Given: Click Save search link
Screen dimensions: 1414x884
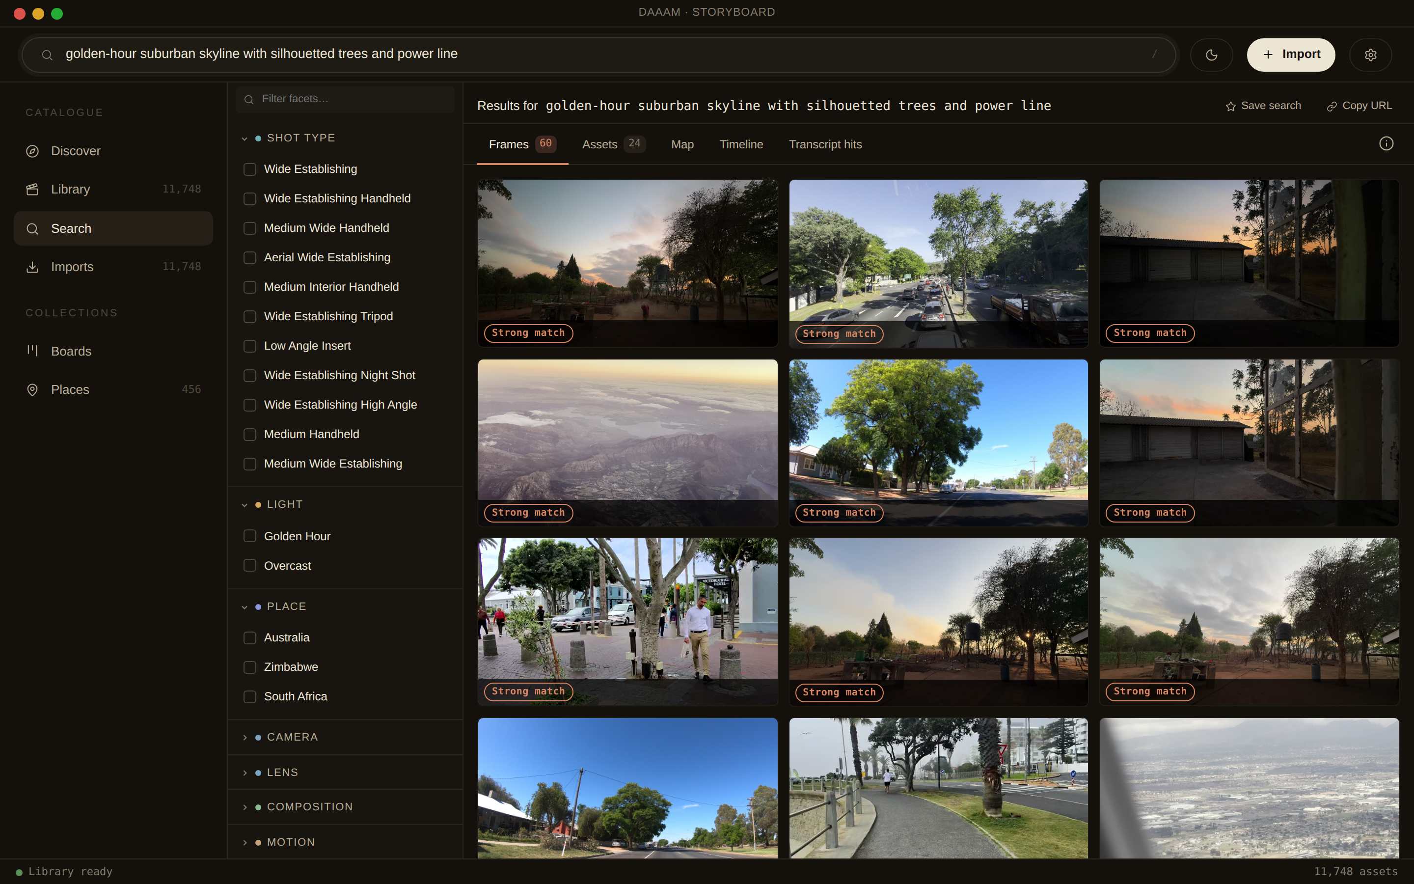Looking at the screenshot, I should 1263,106.
